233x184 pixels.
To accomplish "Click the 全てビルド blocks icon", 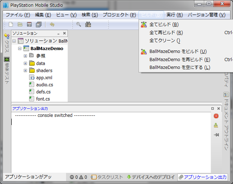I will (x=144, y=25).
